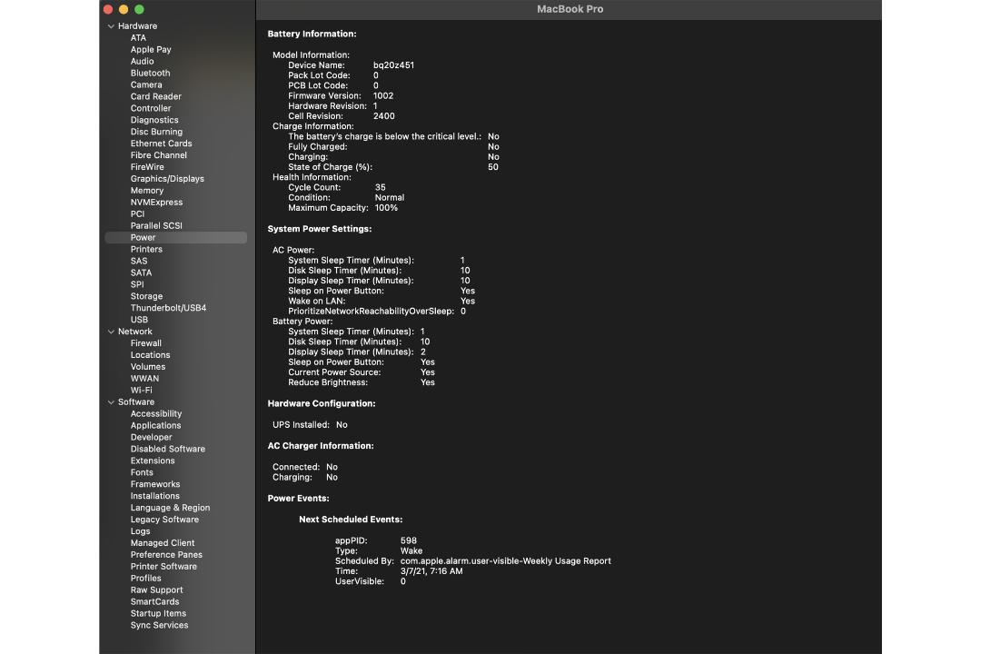Open the Profiles entry

click(145, 579)
